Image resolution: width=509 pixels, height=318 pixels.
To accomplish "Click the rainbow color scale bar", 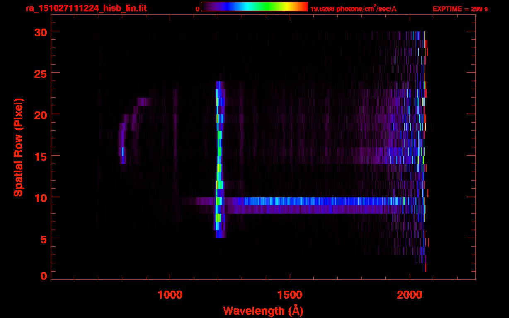I will point(254,7).
